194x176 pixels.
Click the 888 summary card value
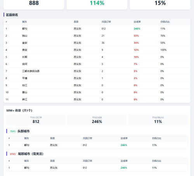(34, 3)
